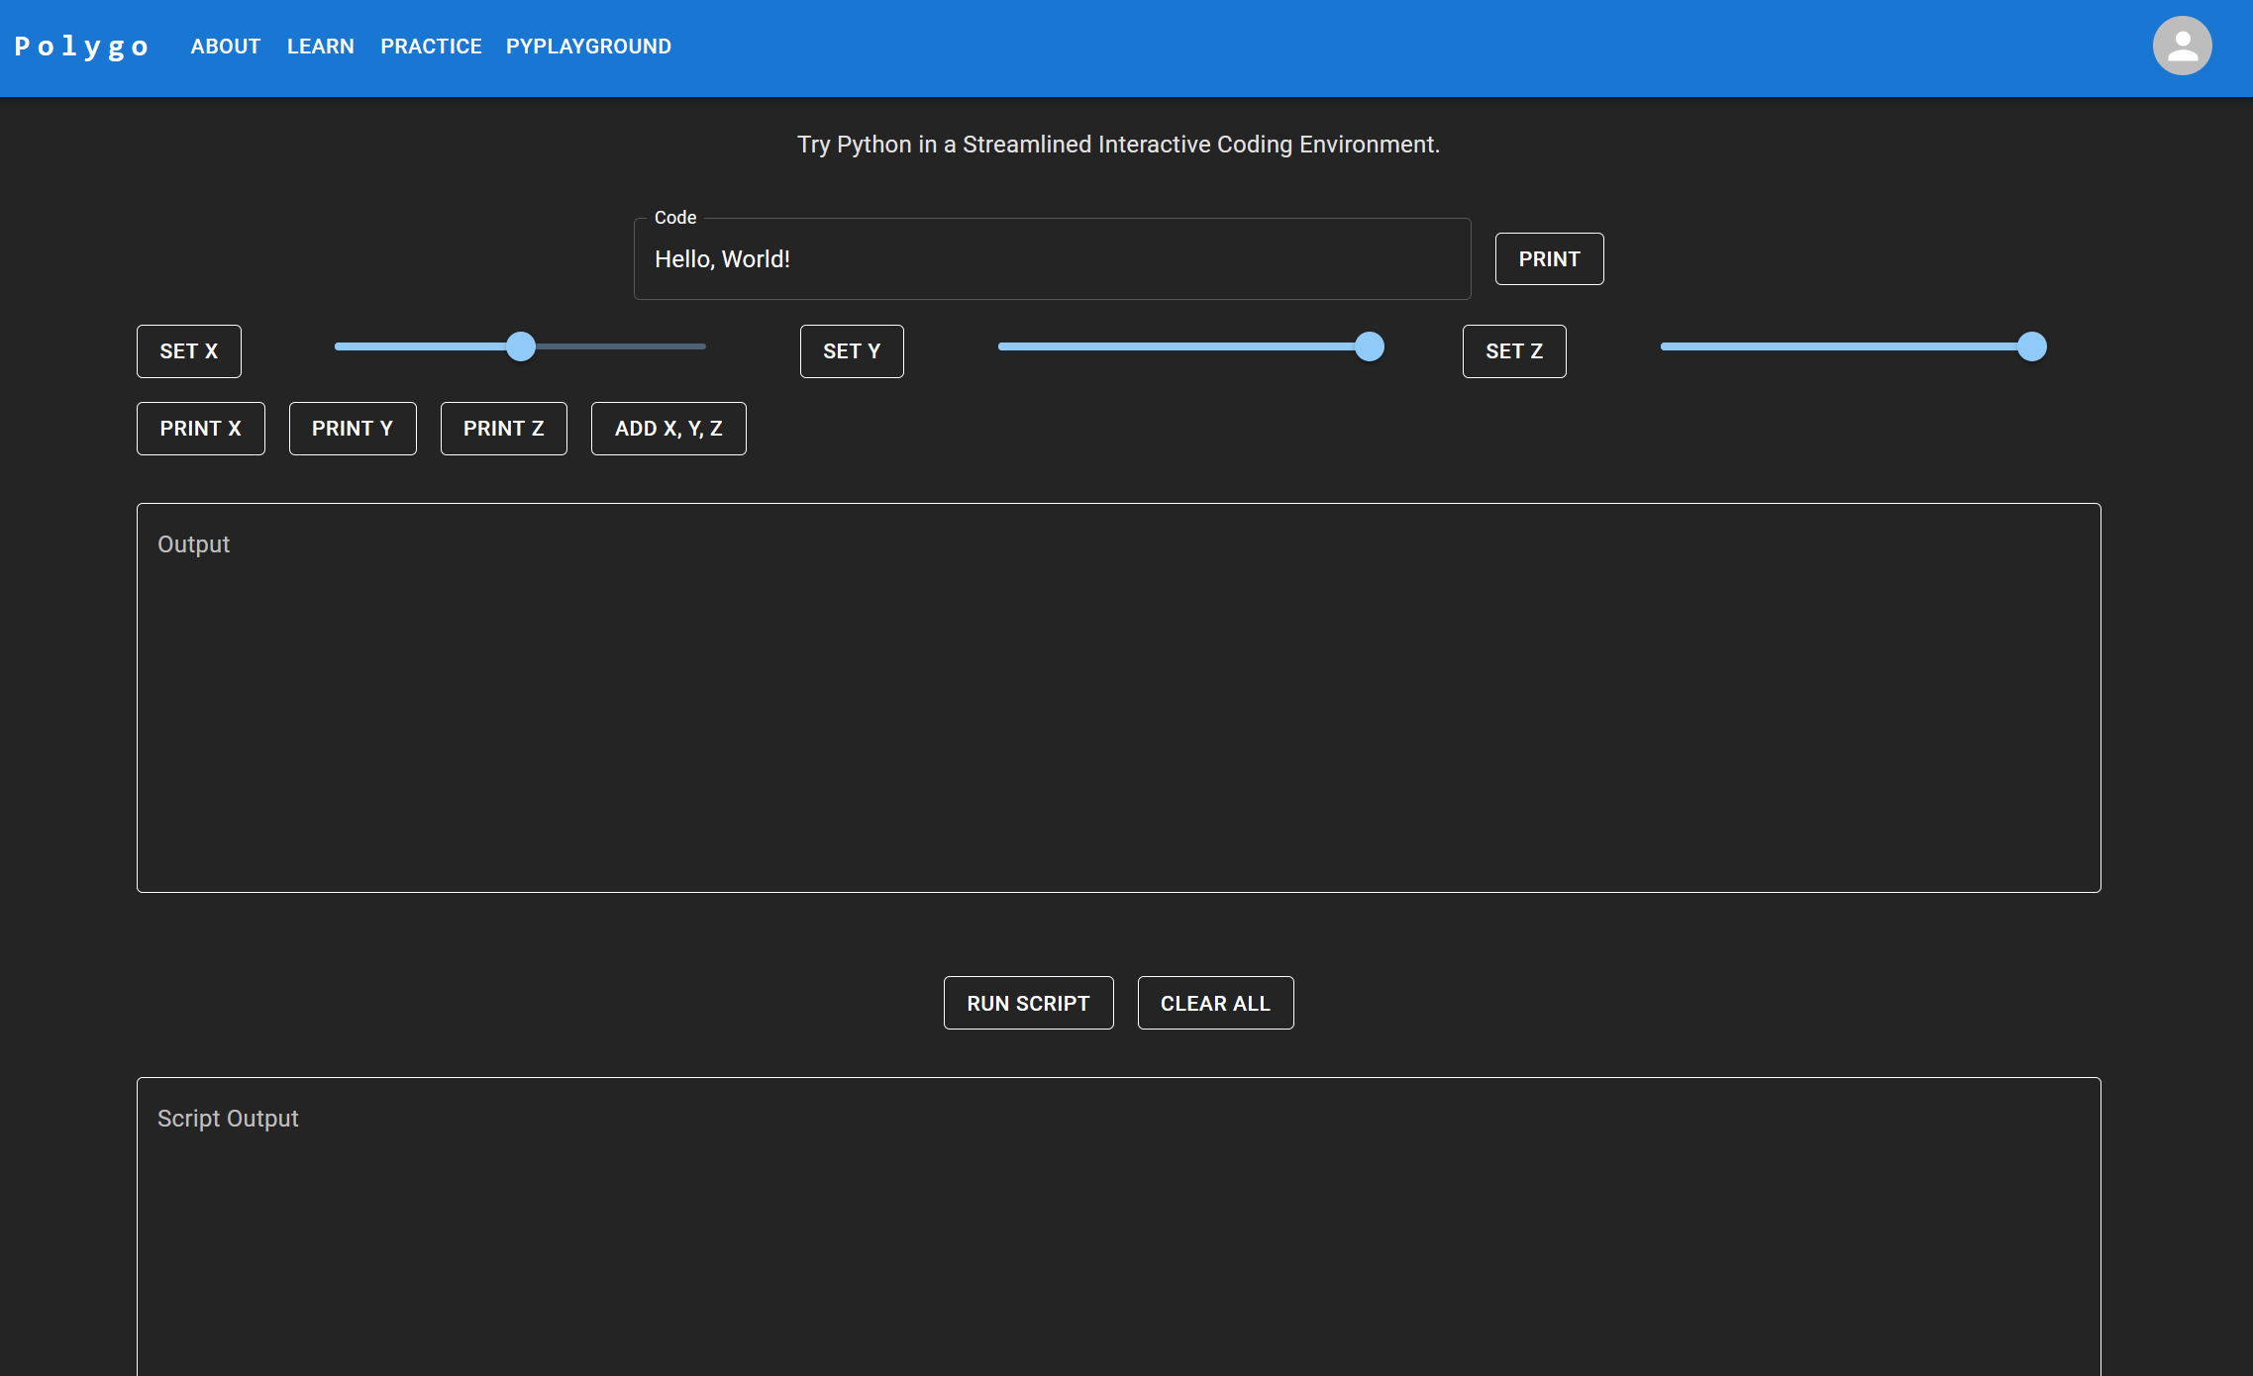The width and height of the screenshot is (2253, 1376).
Task: Click the Z slider handle
Action: click(2032, 346)
